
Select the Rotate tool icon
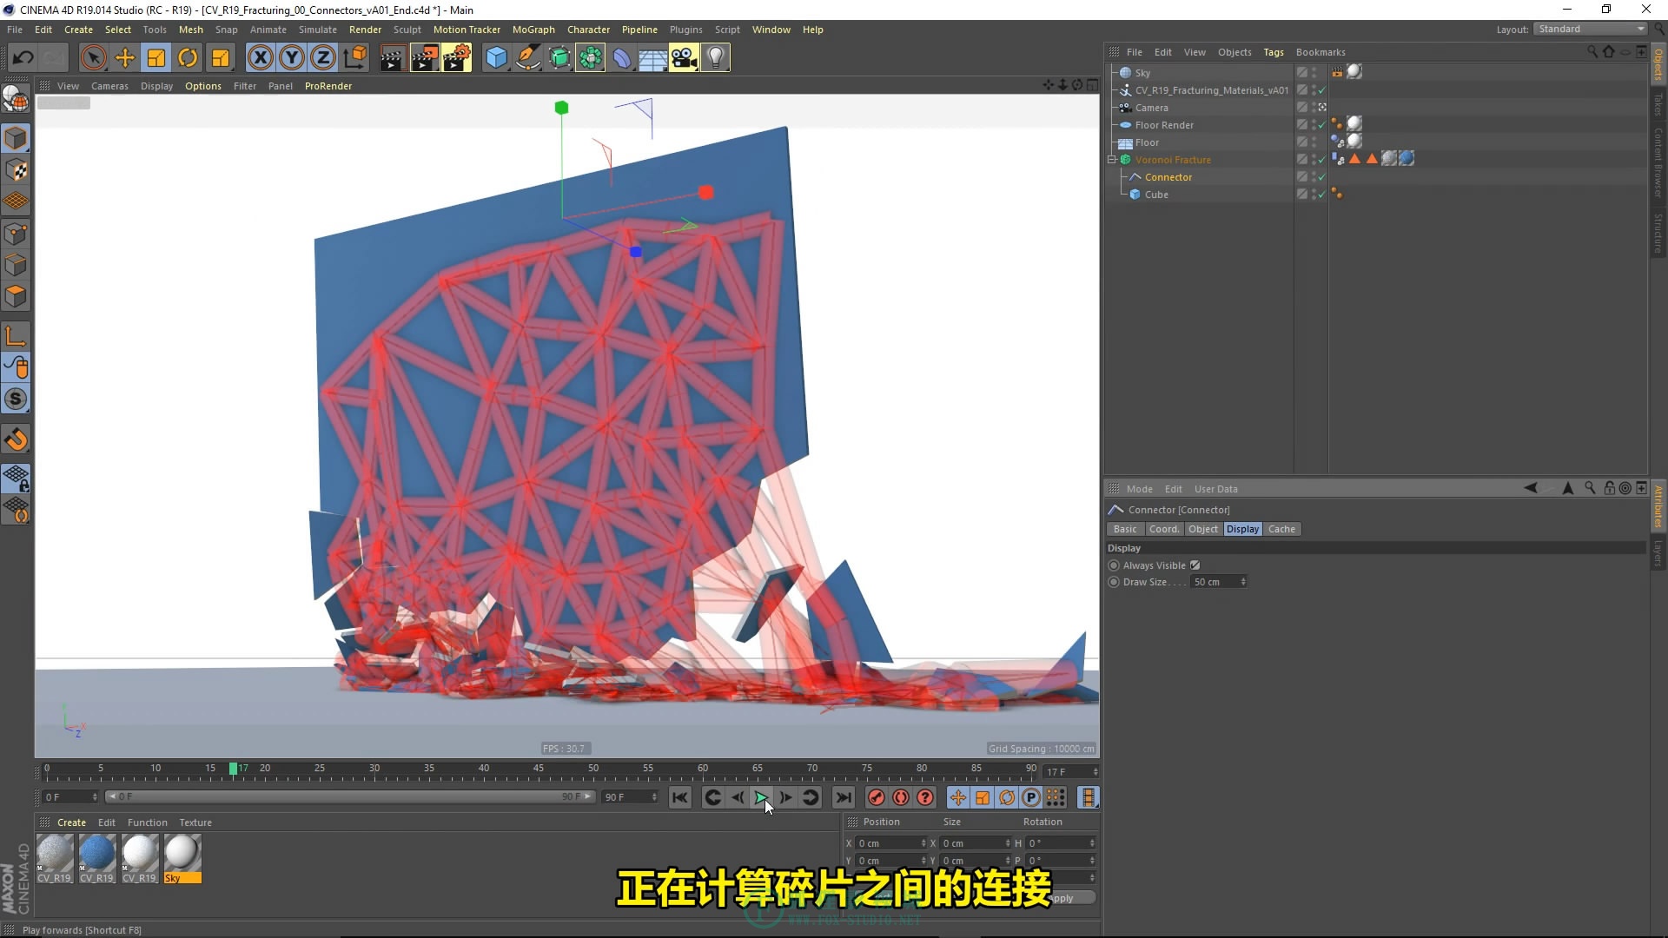click(x=188, y=58)
